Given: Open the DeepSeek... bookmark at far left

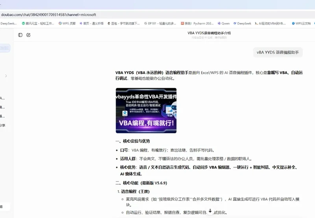Looking at the screenshot, I should tap(8, 24).
